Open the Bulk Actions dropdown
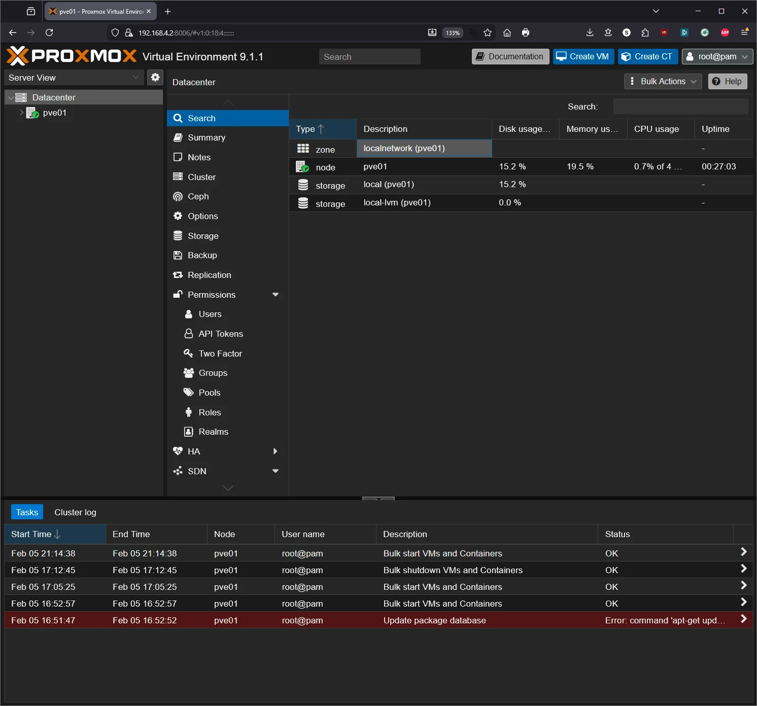Viewport: 757px width, 706px height. coord(663,81)
